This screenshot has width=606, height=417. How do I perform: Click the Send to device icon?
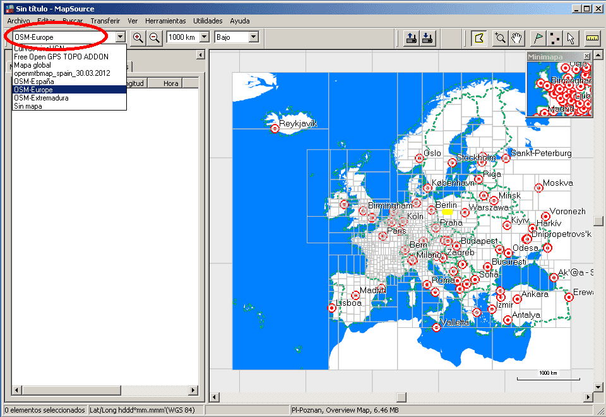point(411,38)
